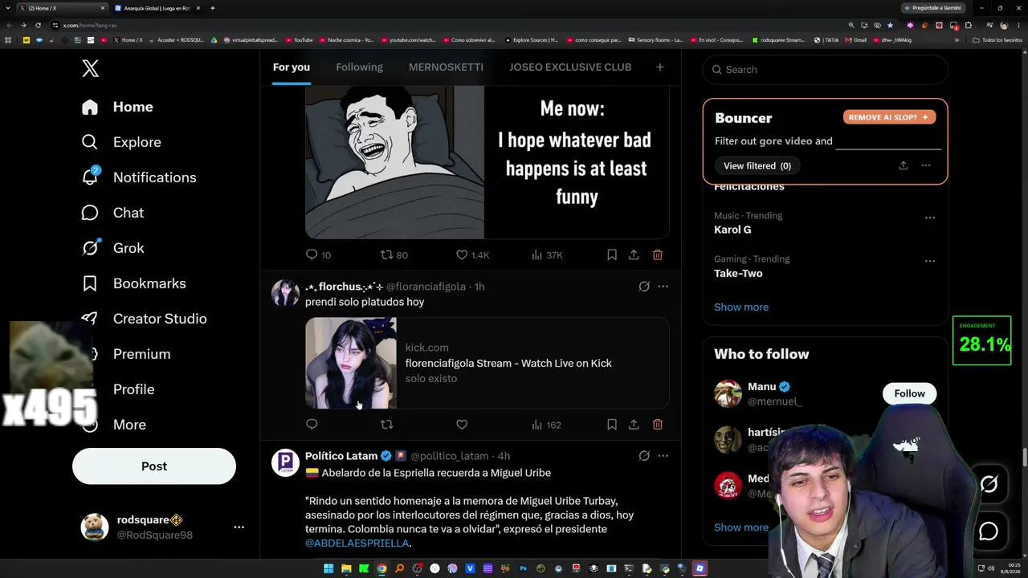
Task: Open more options on florchus' post
Action: 663,287
